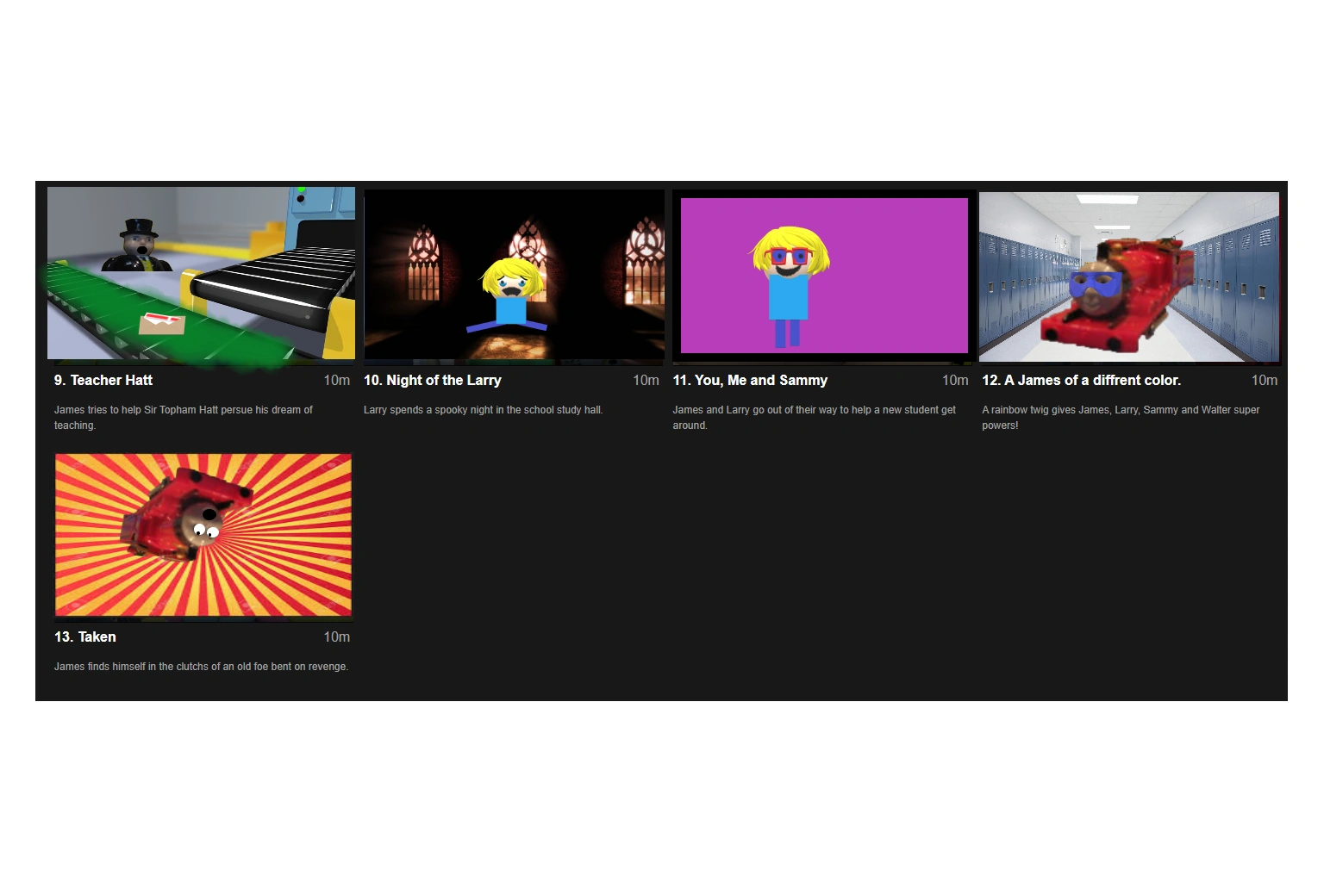Click the title '13. Taken'
The image size is (1324, 882).
[x=85, y=637]
